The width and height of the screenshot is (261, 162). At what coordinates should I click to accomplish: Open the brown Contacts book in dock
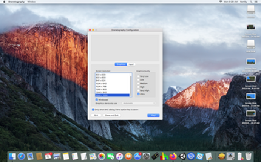(x=39, y=156)
